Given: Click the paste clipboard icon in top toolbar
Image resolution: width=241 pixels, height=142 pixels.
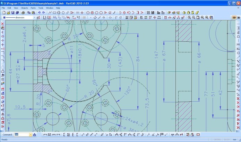Looking at the screenshot, I should tap(33, 13).
